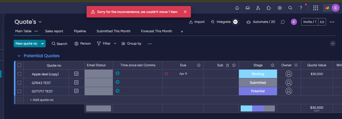The image size is (342, 119).
Task: Open the settings gear icon
Action: click(x=280, y=8)
